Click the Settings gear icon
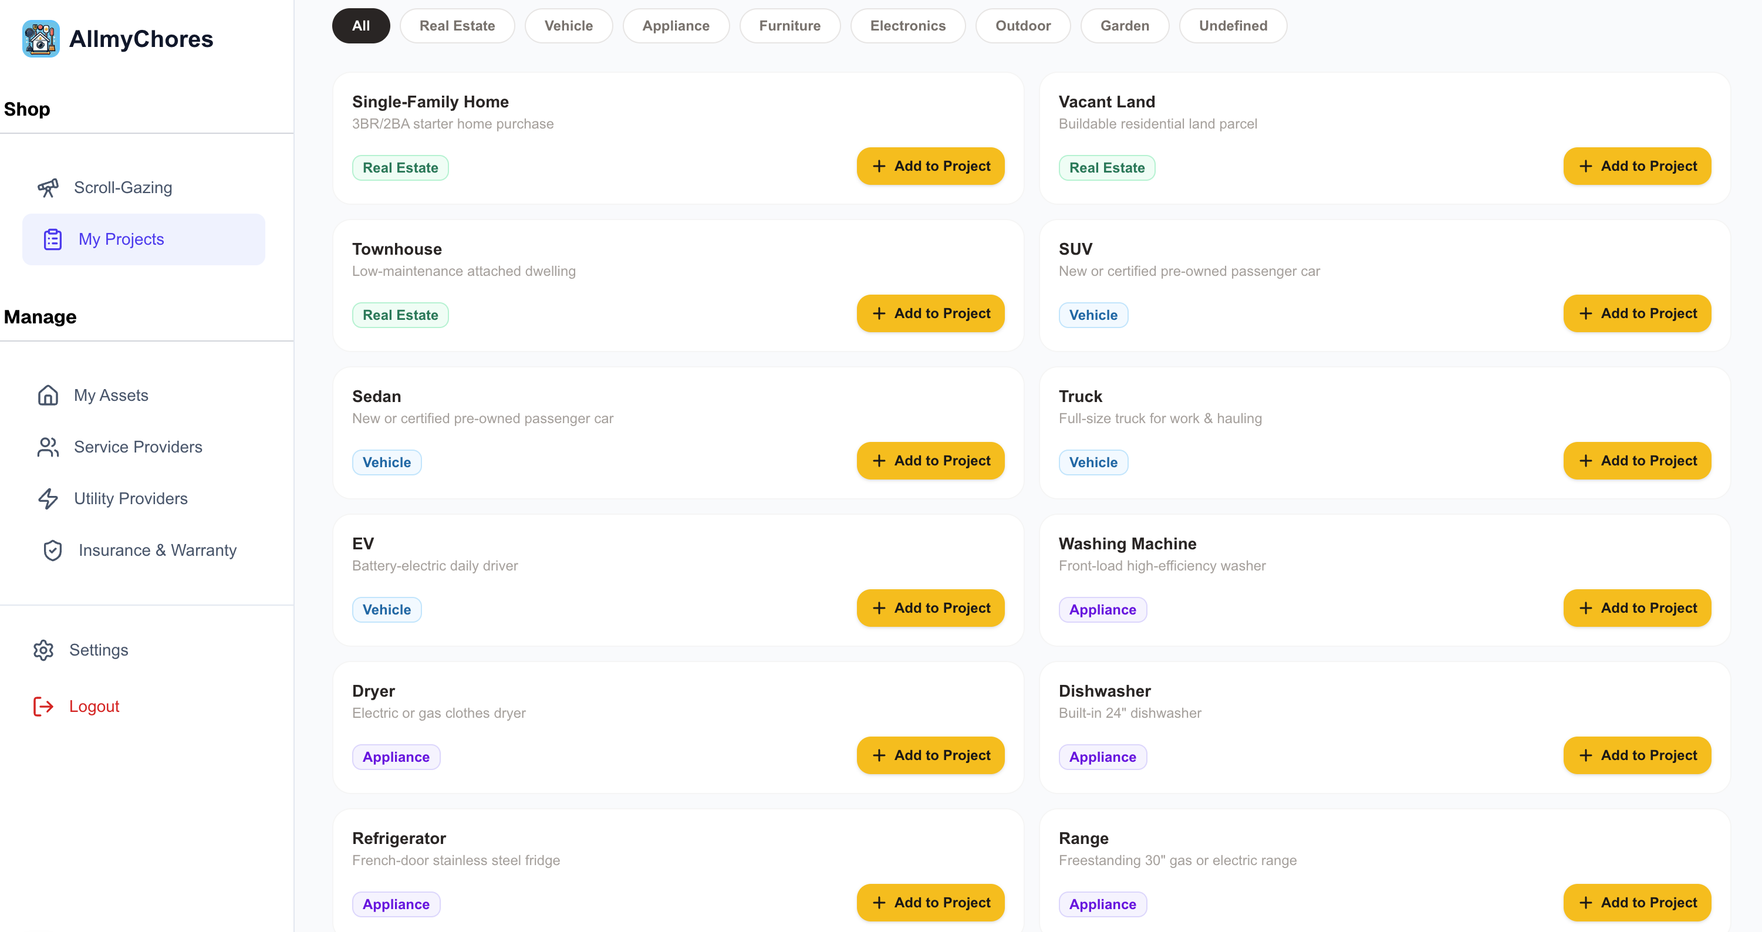 click(x=43, y=650)
